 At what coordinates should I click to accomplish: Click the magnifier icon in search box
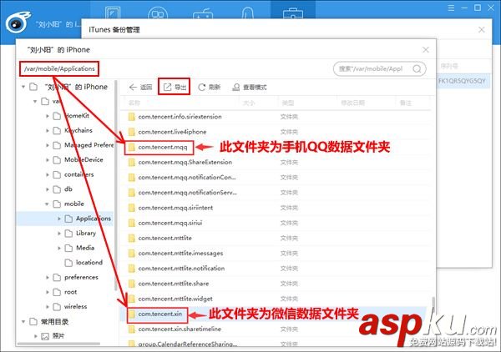click(x=417, y=68)
